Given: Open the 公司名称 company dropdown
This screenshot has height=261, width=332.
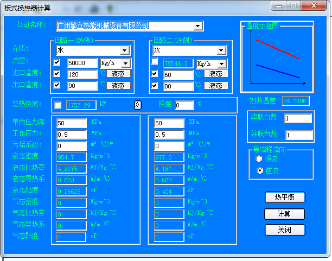Looking at the screenshot, I should click(198, 26).
